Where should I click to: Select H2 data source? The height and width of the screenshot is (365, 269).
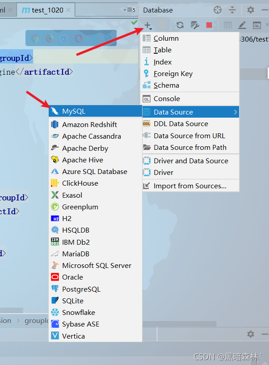click(95, 219)
